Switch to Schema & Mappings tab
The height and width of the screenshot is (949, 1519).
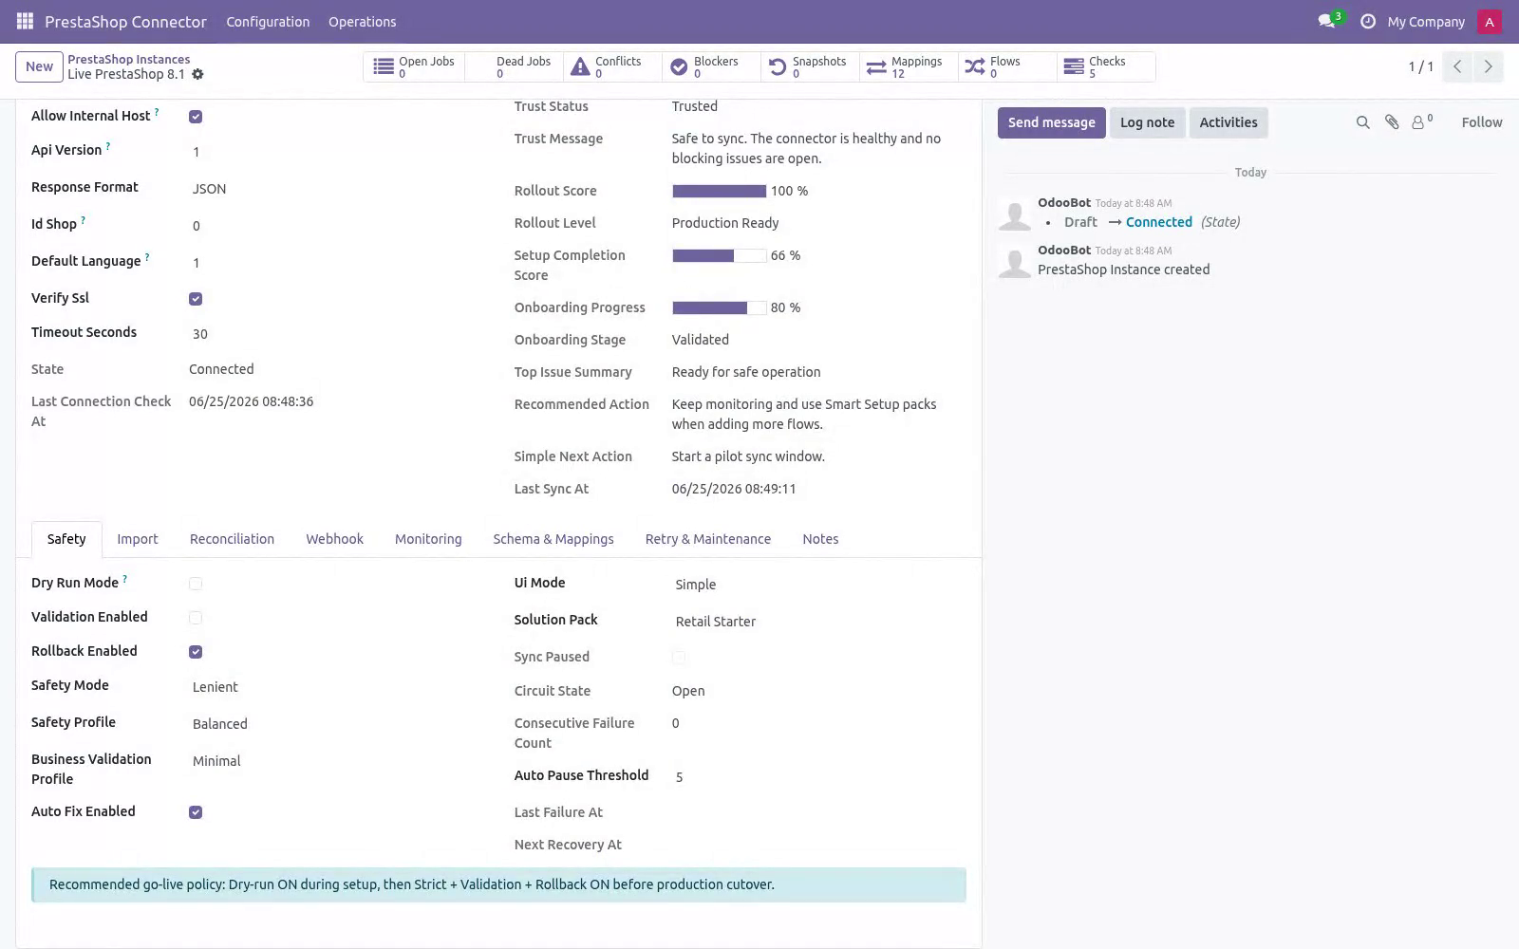553,539
